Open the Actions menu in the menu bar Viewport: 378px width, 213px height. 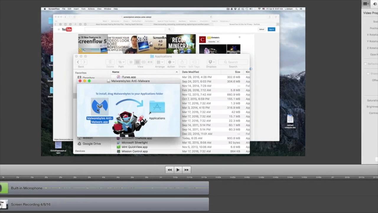point(91,9)
